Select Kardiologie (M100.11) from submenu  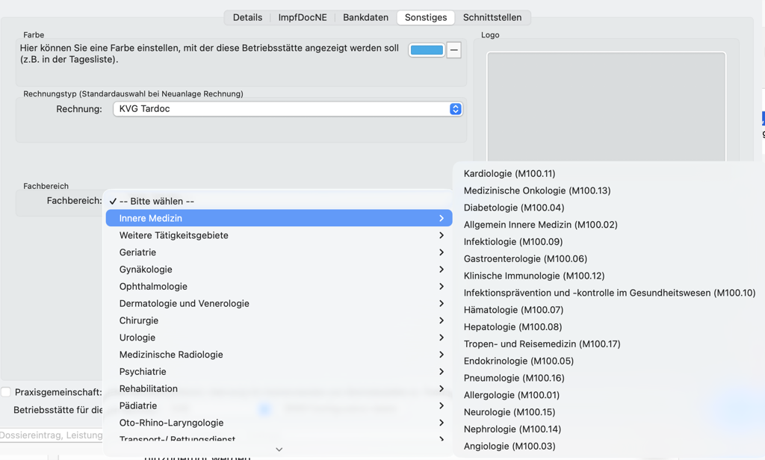pyautogui.click(x=509, y=173)
